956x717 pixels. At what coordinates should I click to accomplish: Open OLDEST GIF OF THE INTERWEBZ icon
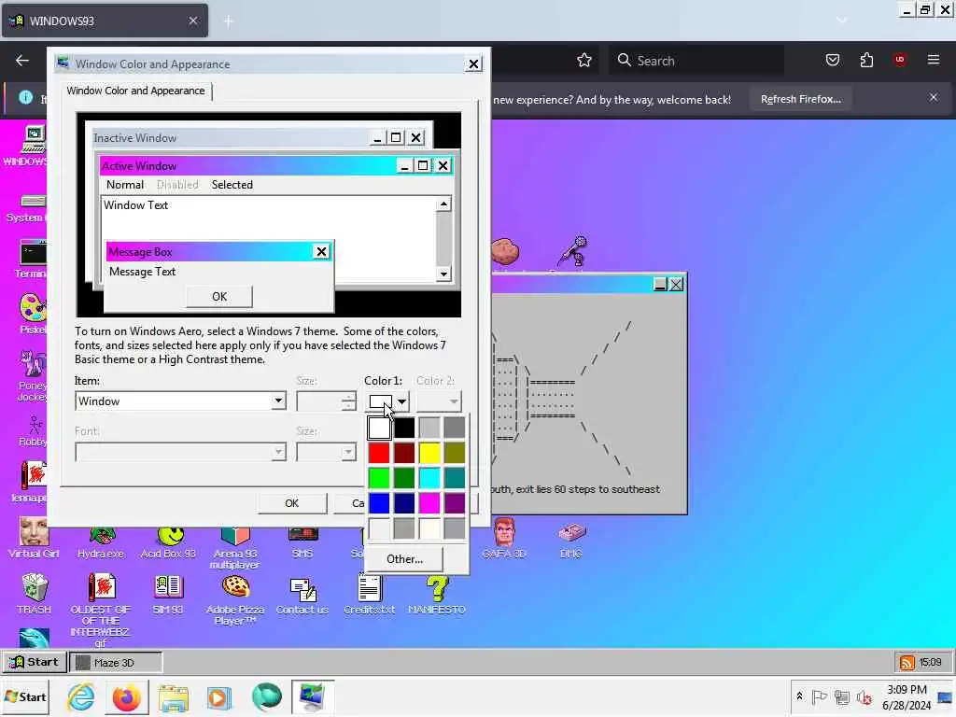[x=101, y=610]
